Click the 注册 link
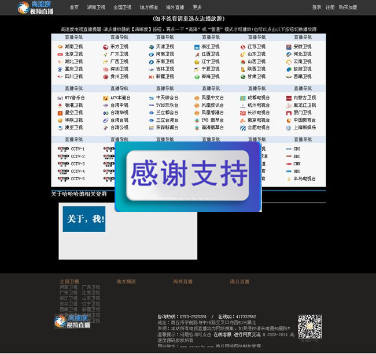This screenshot has width=376, height=354. [330, 8]
